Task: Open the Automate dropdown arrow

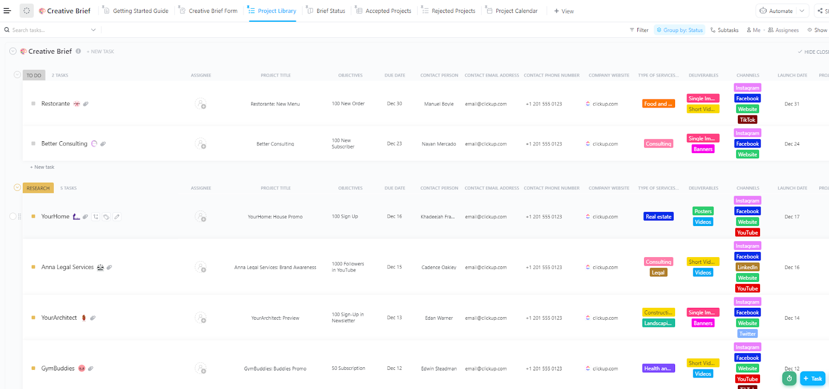Action: pos(802,11)
